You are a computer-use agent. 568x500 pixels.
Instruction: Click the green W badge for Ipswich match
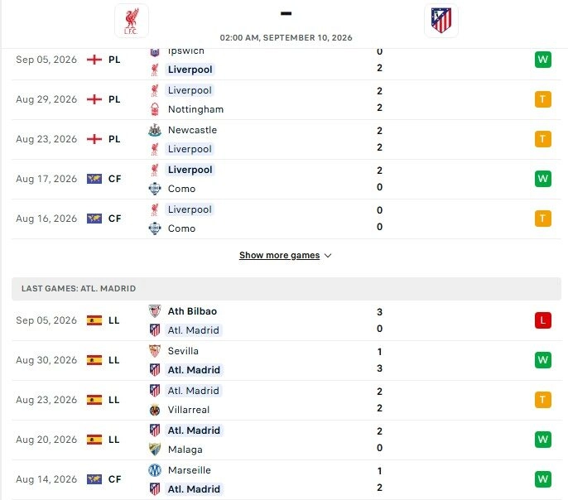pos(542,60)
